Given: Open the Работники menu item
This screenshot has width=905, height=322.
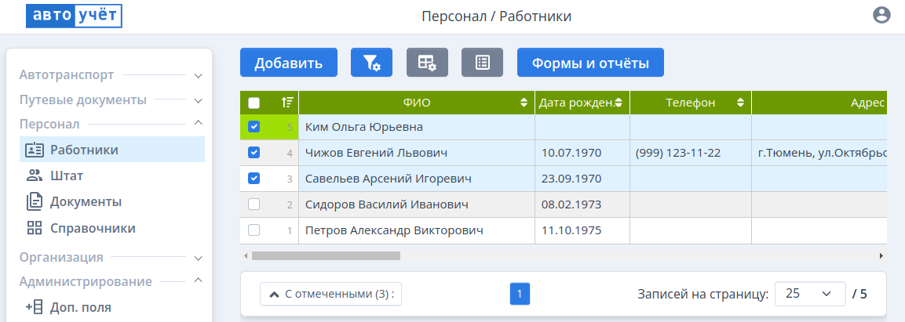Looking at the screenshot, I should [84, 149].
